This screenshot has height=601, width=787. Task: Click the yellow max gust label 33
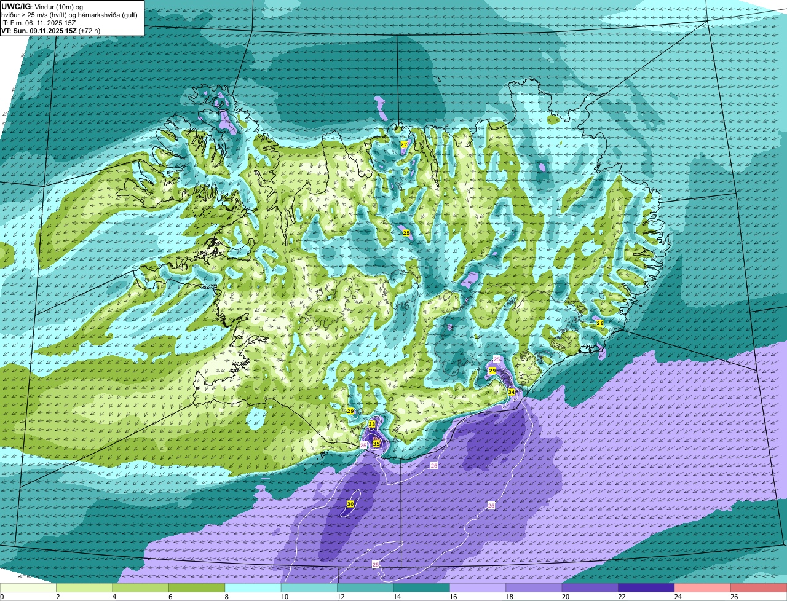tap(372, 424)
